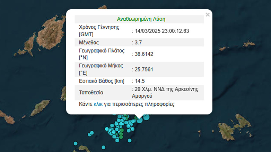Screen dimensions: 271x152
Task: Select the large cyan marker right of popup pointer
Action: 146,118
